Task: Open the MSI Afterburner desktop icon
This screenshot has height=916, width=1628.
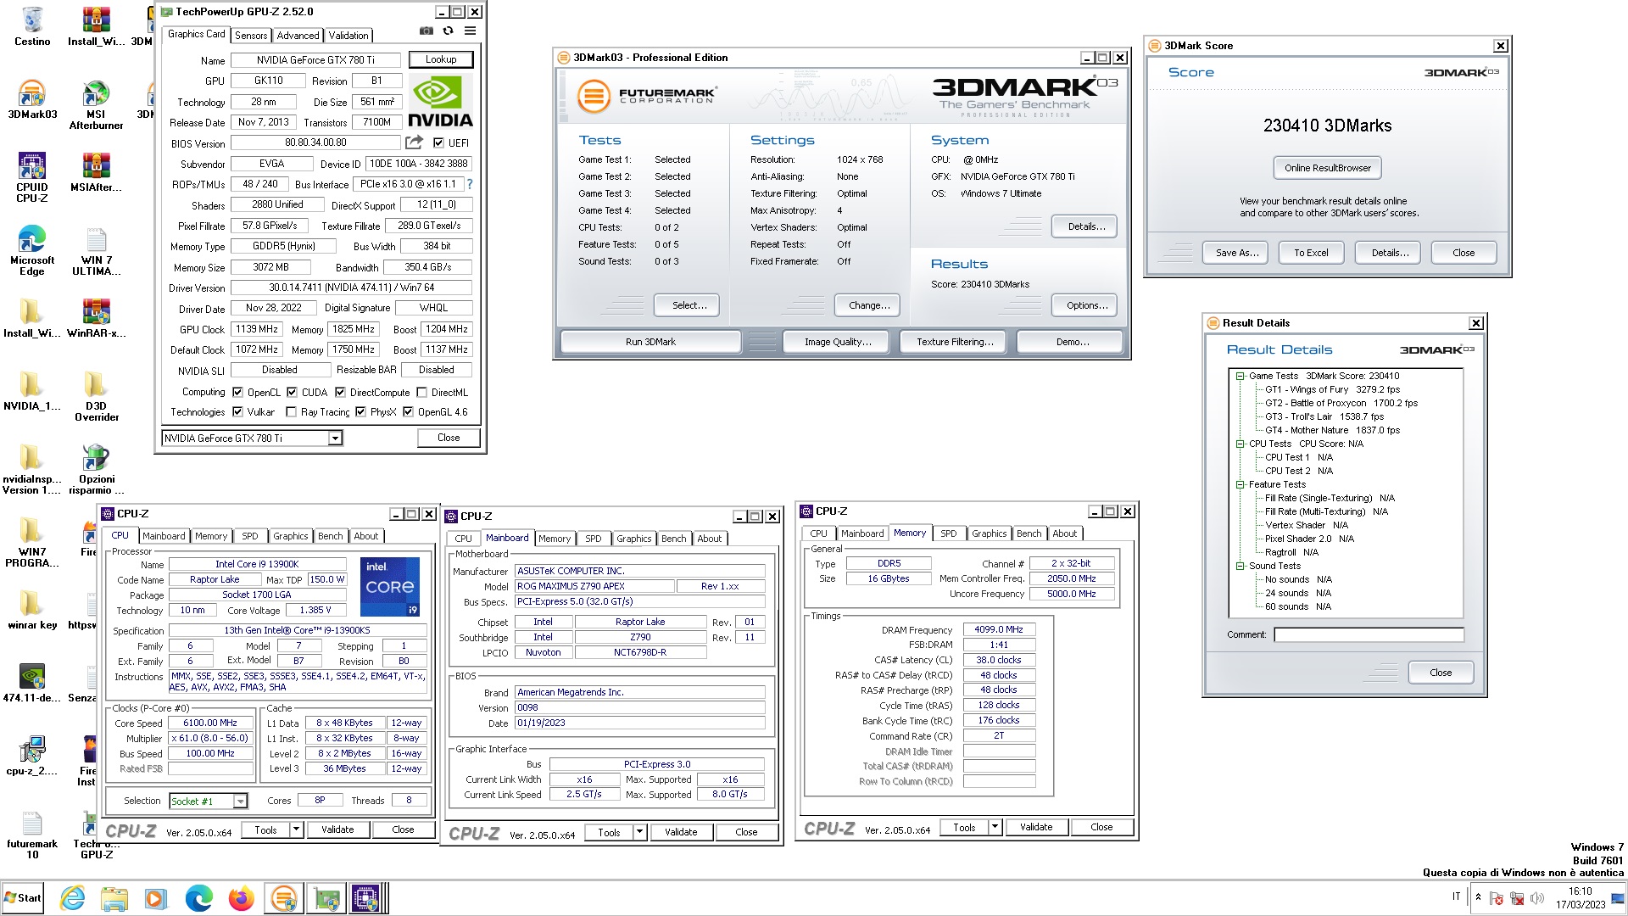Action: pos(96,105)
